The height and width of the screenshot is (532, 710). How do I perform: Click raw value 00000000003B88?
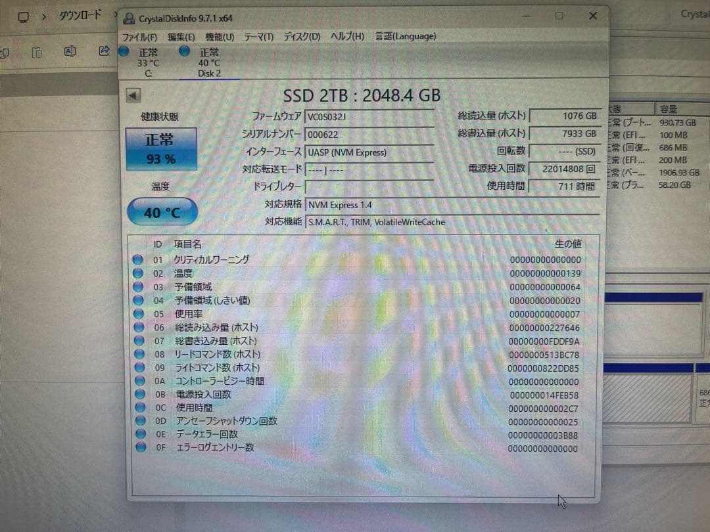(x=543, y=435)
